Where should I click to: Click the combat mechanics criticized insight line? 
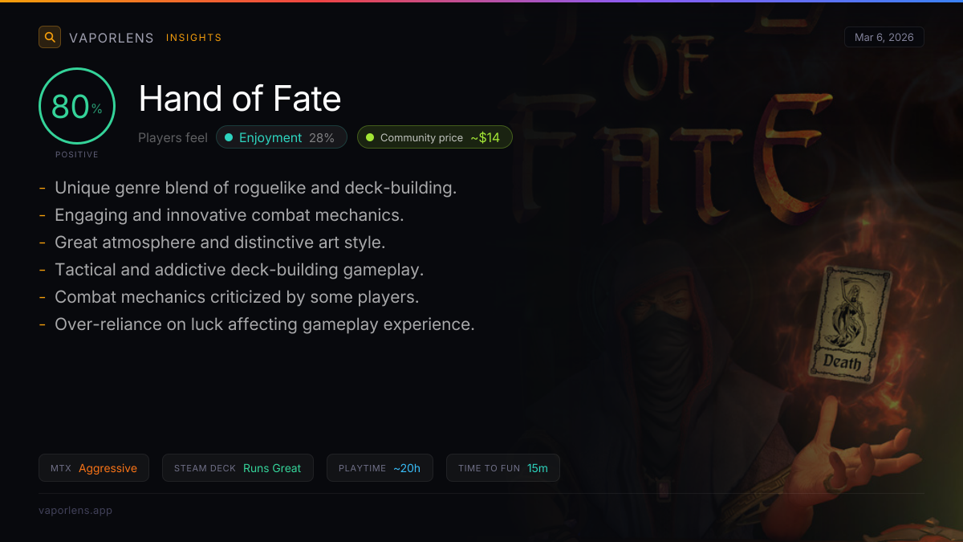point(237,297)
